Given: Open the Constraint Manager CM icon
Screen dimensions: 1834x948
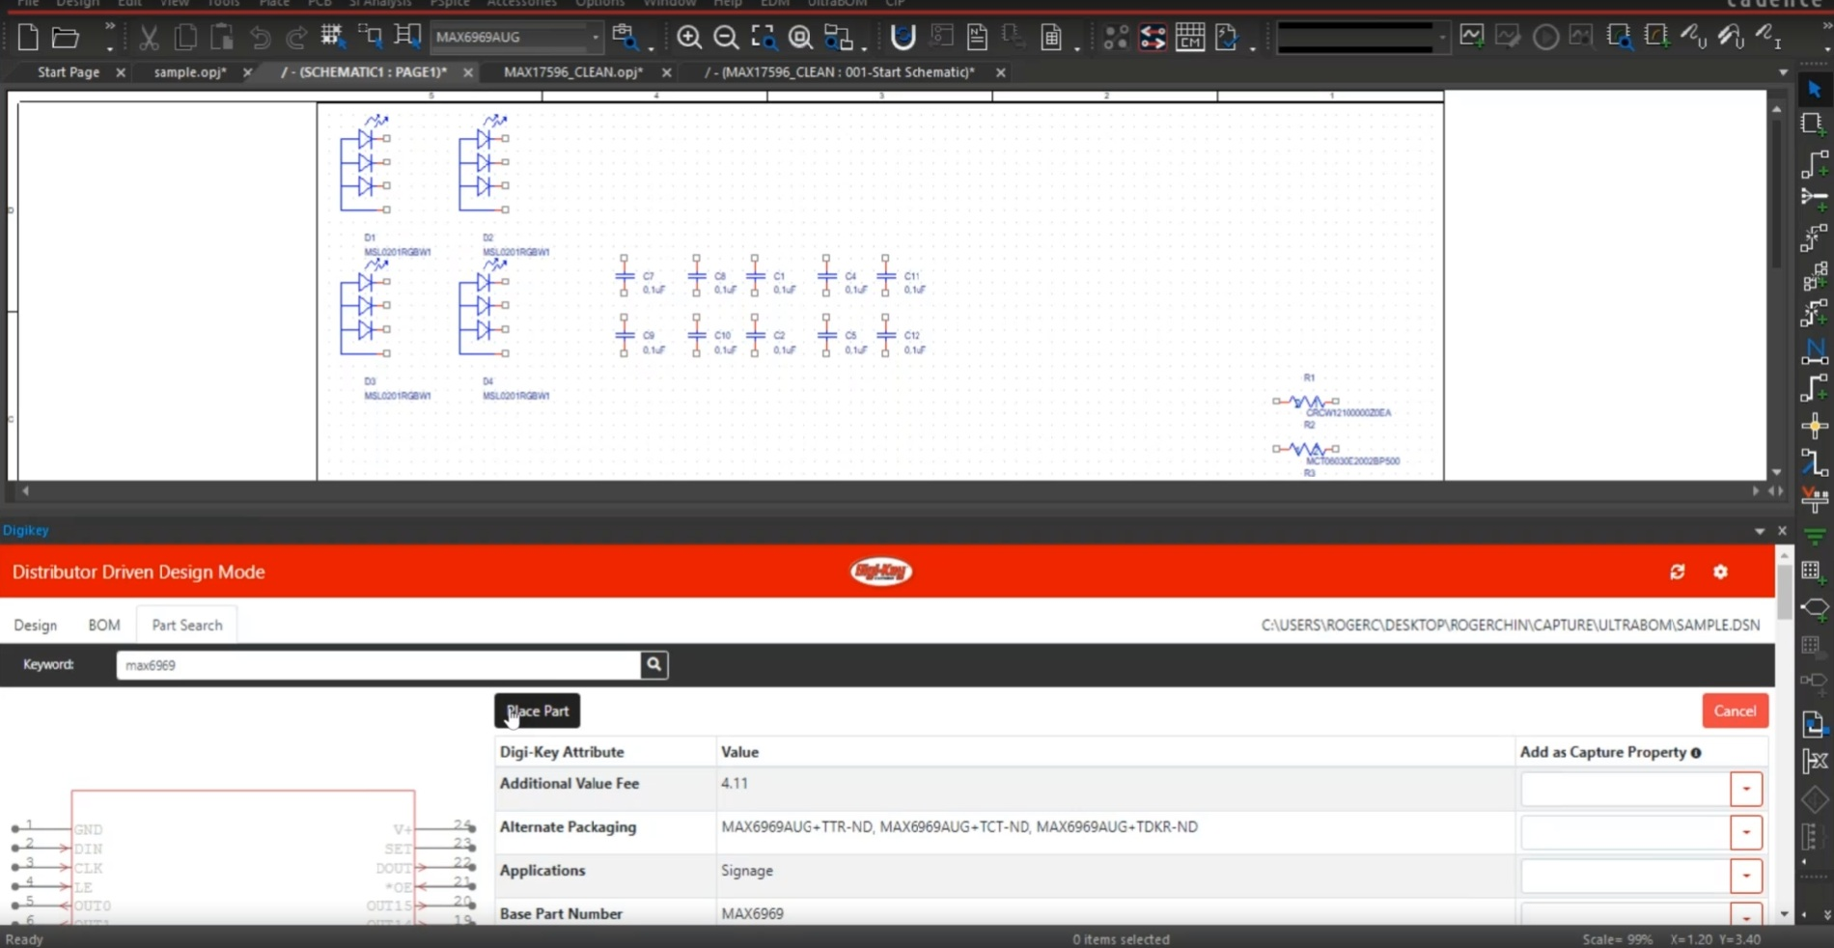Looking at the screenshot, I should pos(1190,38).
